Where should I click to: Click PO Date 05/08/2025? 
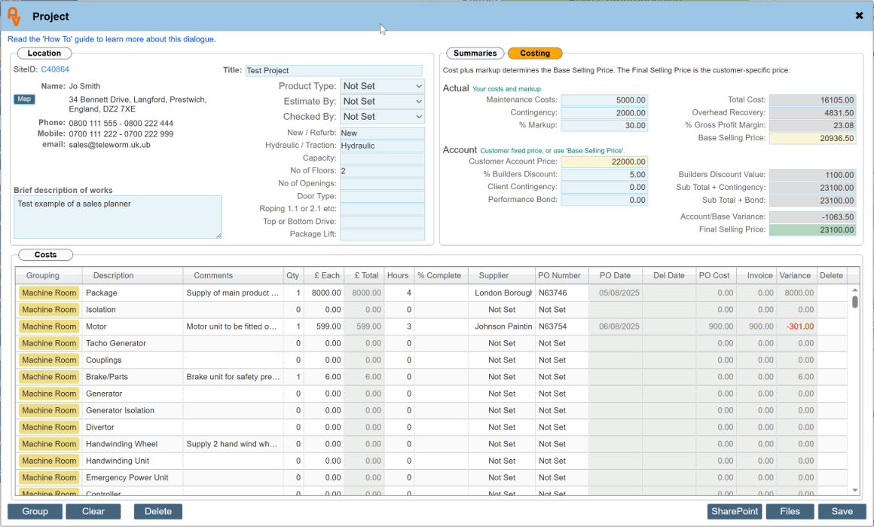coord(615,293)
